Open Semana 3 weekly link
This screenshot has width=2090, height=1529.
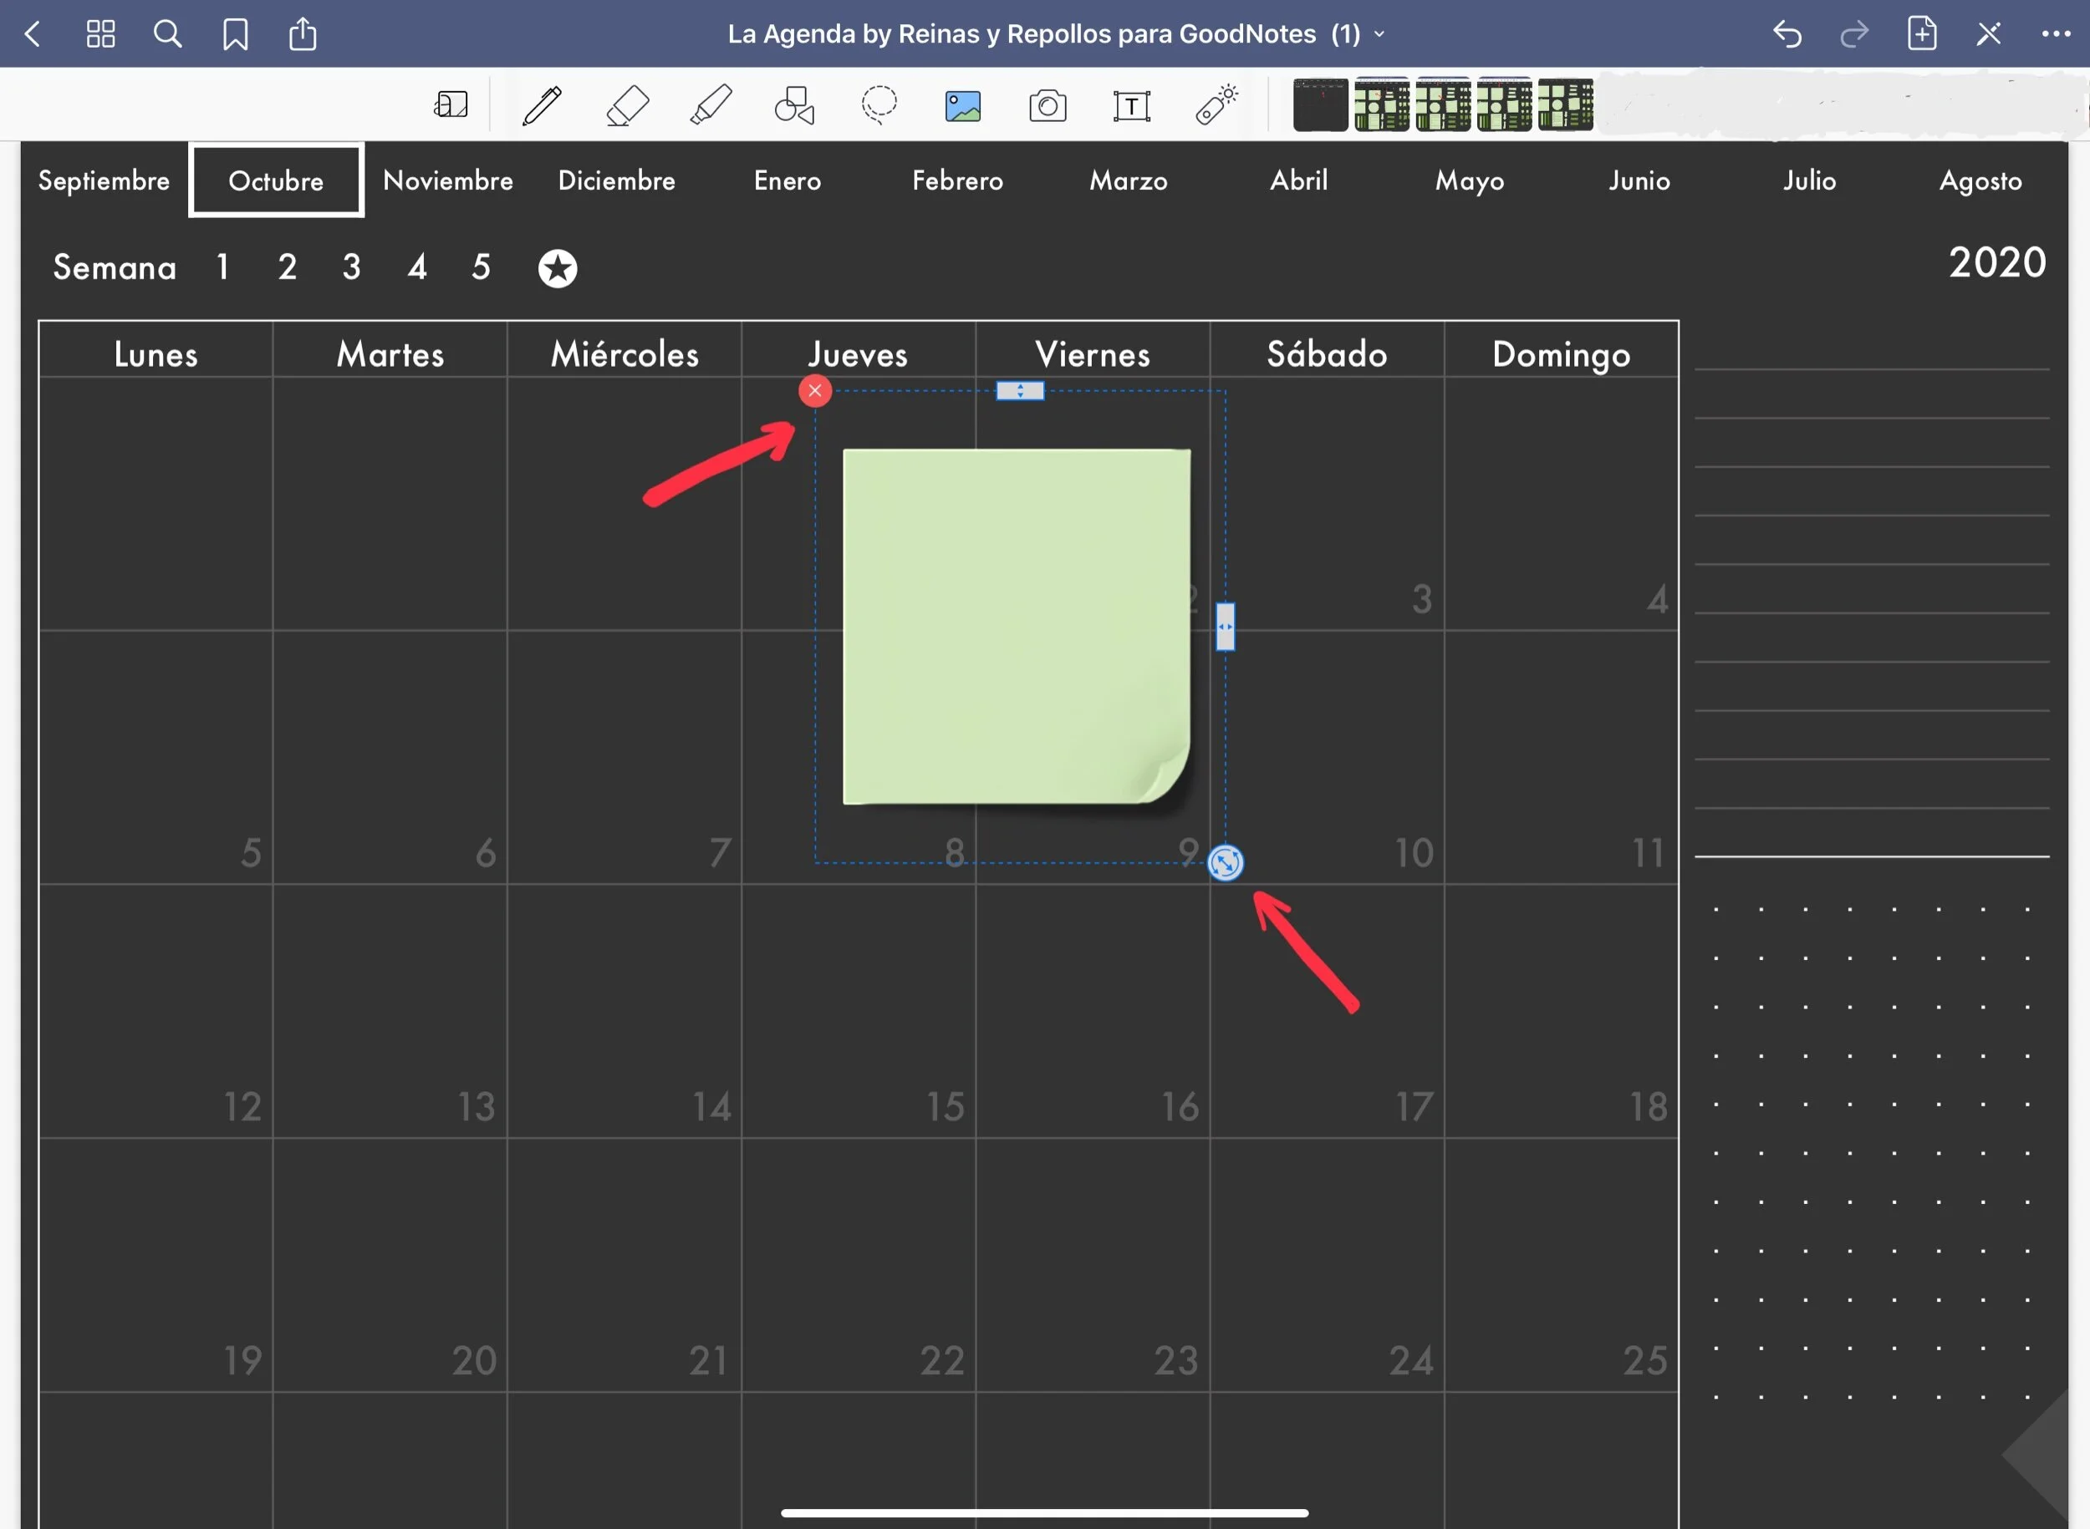click(351, 267)
